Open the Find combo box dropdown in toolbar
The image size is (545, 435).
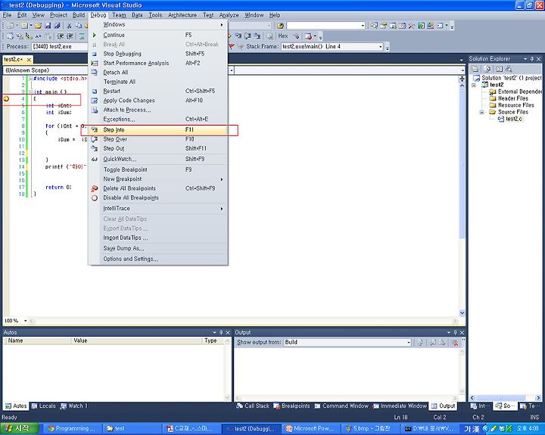click(x=363, y=26)
